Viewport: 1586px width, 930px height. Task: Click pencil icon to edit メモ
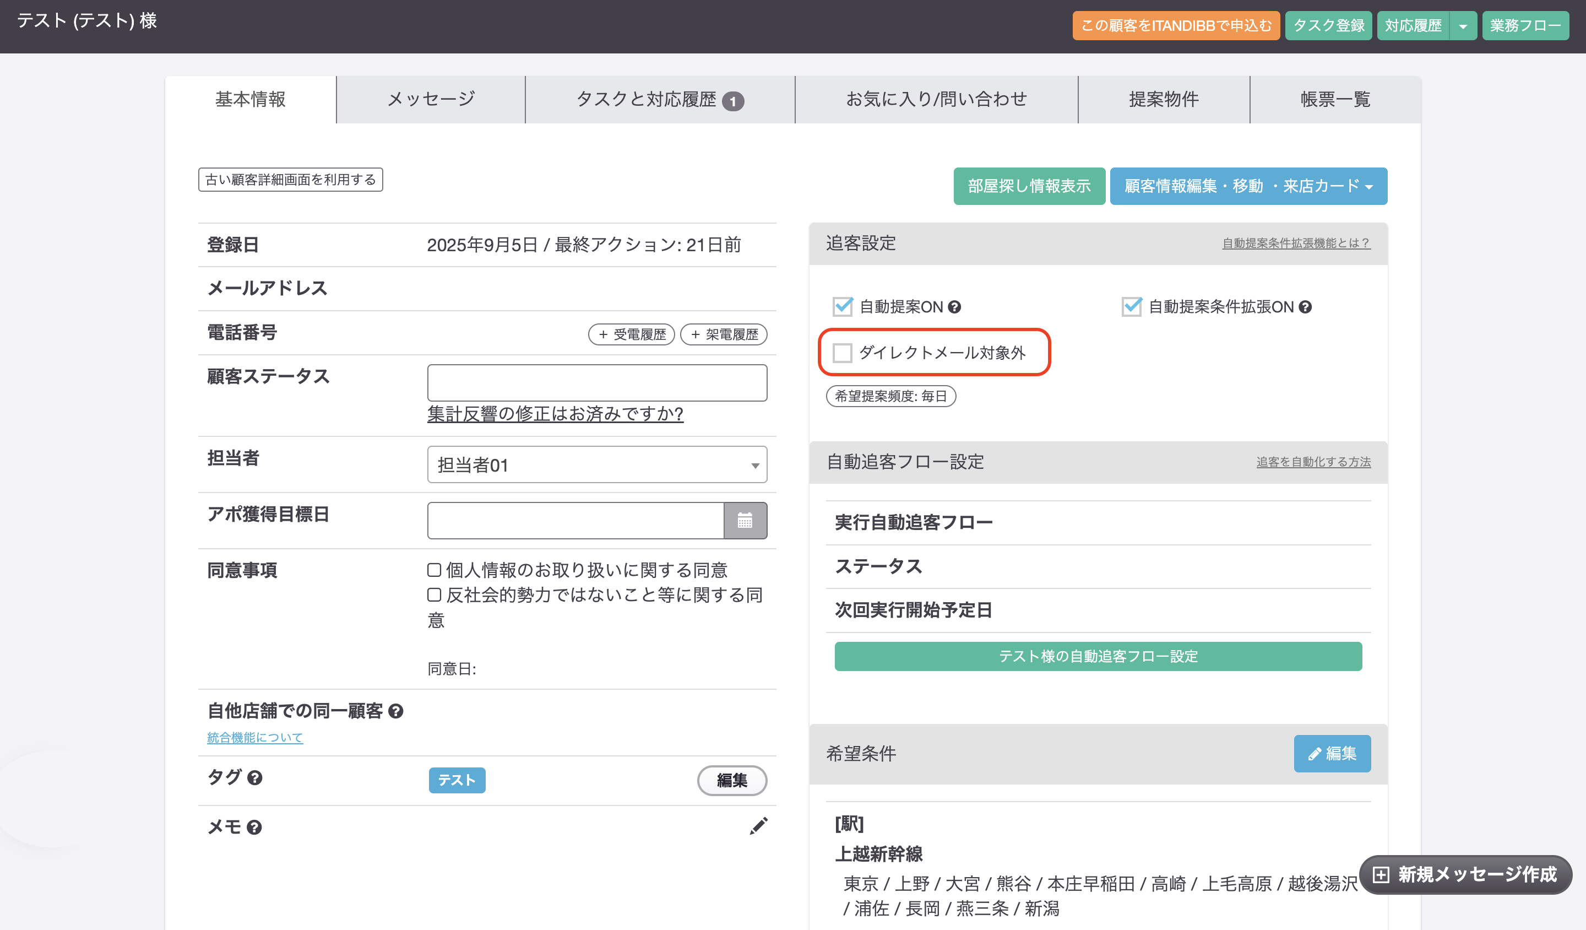click(758, 826)
